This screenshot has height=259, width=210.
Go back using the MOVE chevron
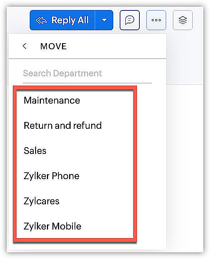point(25,46)
